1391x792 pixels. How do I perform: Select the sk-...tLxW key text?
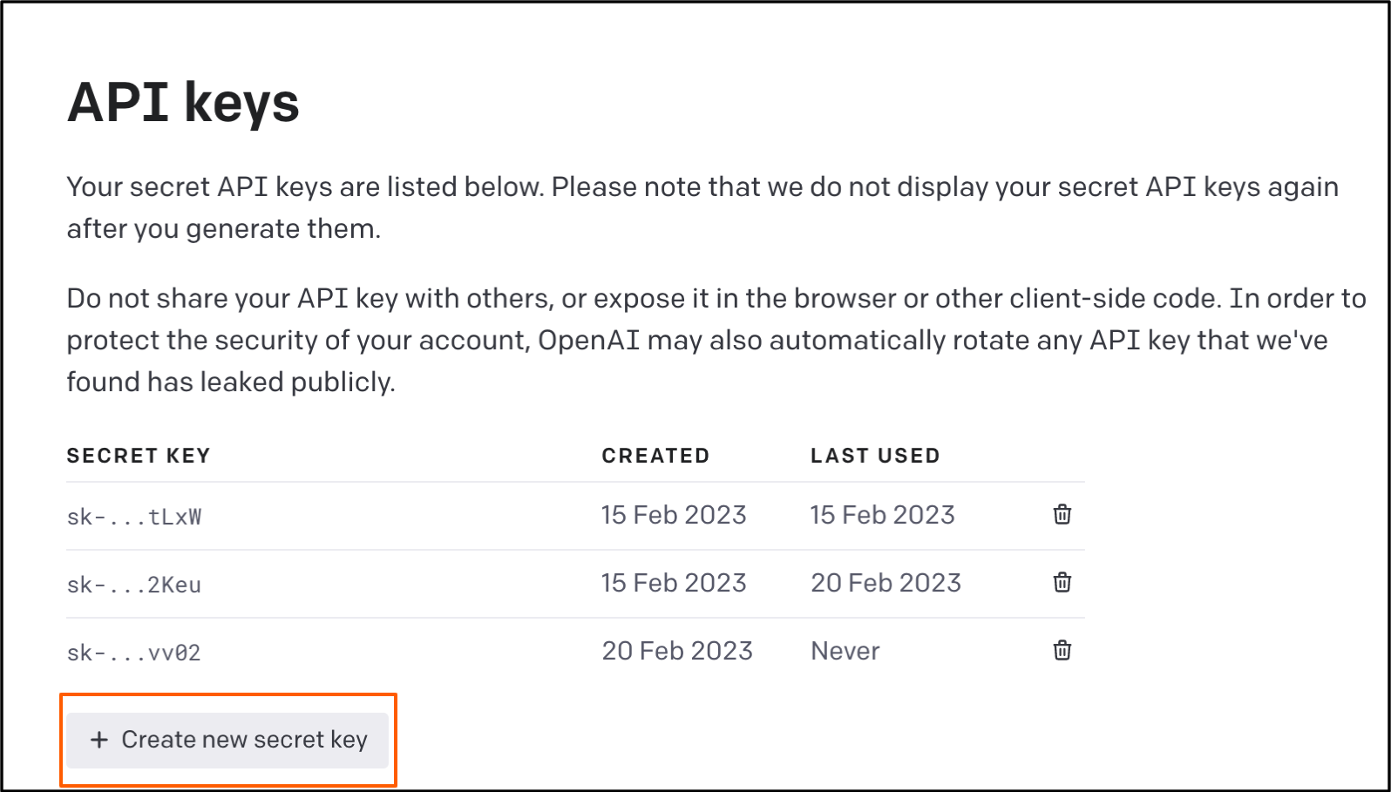pyautogui.click(x=134, y=517)
